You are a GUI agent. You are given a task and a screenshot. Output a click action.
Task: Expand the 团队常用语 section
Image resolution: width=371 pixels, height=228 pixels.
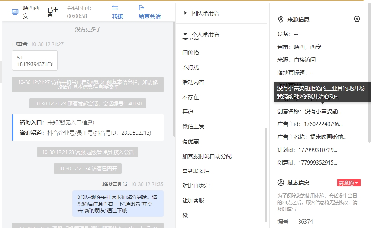click(x=185, y=13)
